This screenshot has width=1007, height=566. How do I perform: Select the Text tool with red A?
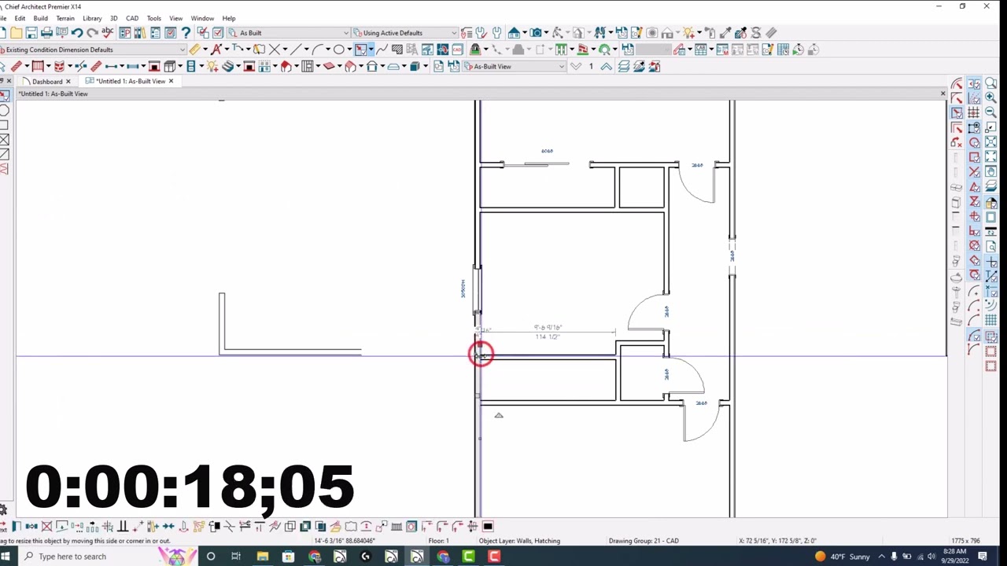point(216,50)
